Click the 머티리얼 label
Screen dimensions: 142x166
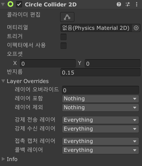[x=17, y=27]
